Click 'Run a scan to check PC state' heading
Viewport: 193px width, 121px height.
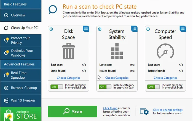[100, 7]
